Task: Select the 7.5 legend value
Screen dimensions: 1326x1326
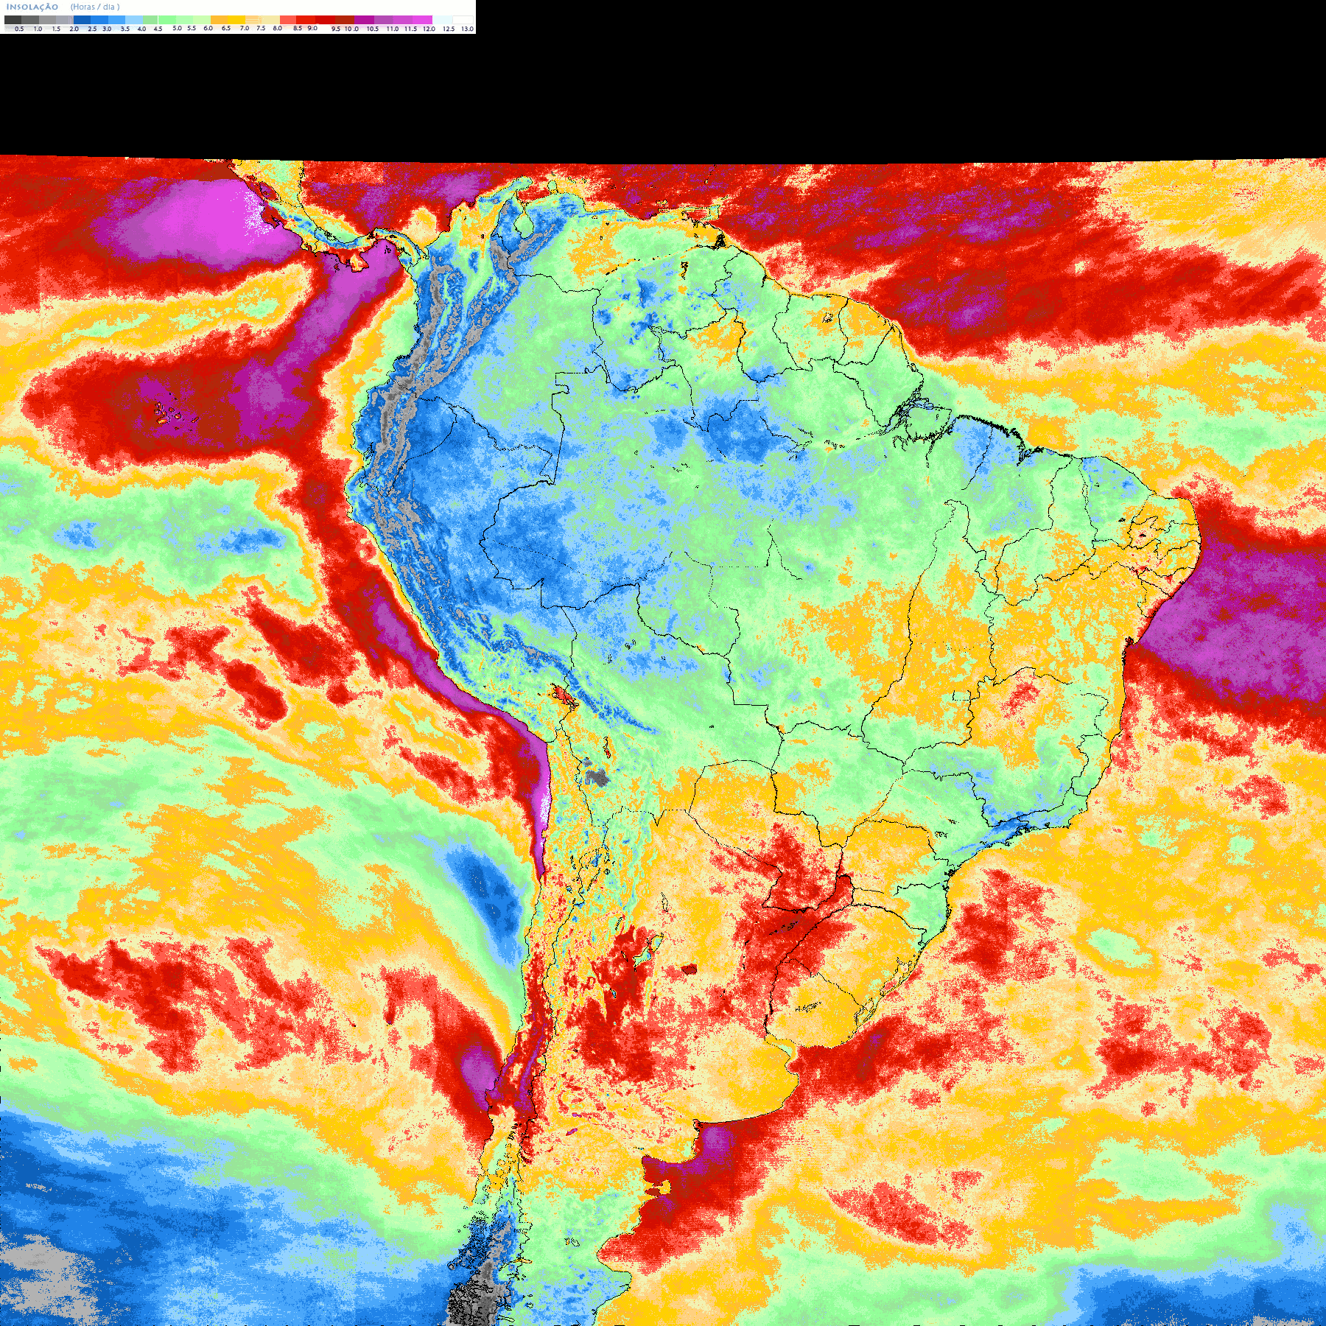Action: [261, 28]
